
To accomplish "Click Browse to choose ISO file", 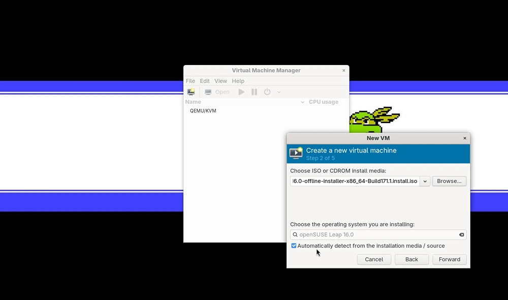I will tap(449, 181).
